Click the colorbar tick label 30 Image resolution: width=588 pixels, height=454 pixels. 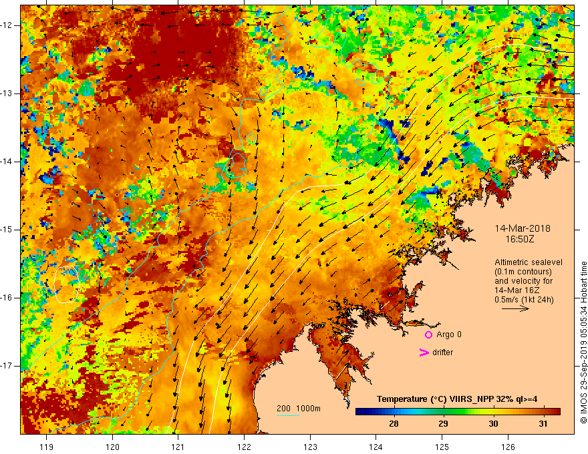(493, 424)
